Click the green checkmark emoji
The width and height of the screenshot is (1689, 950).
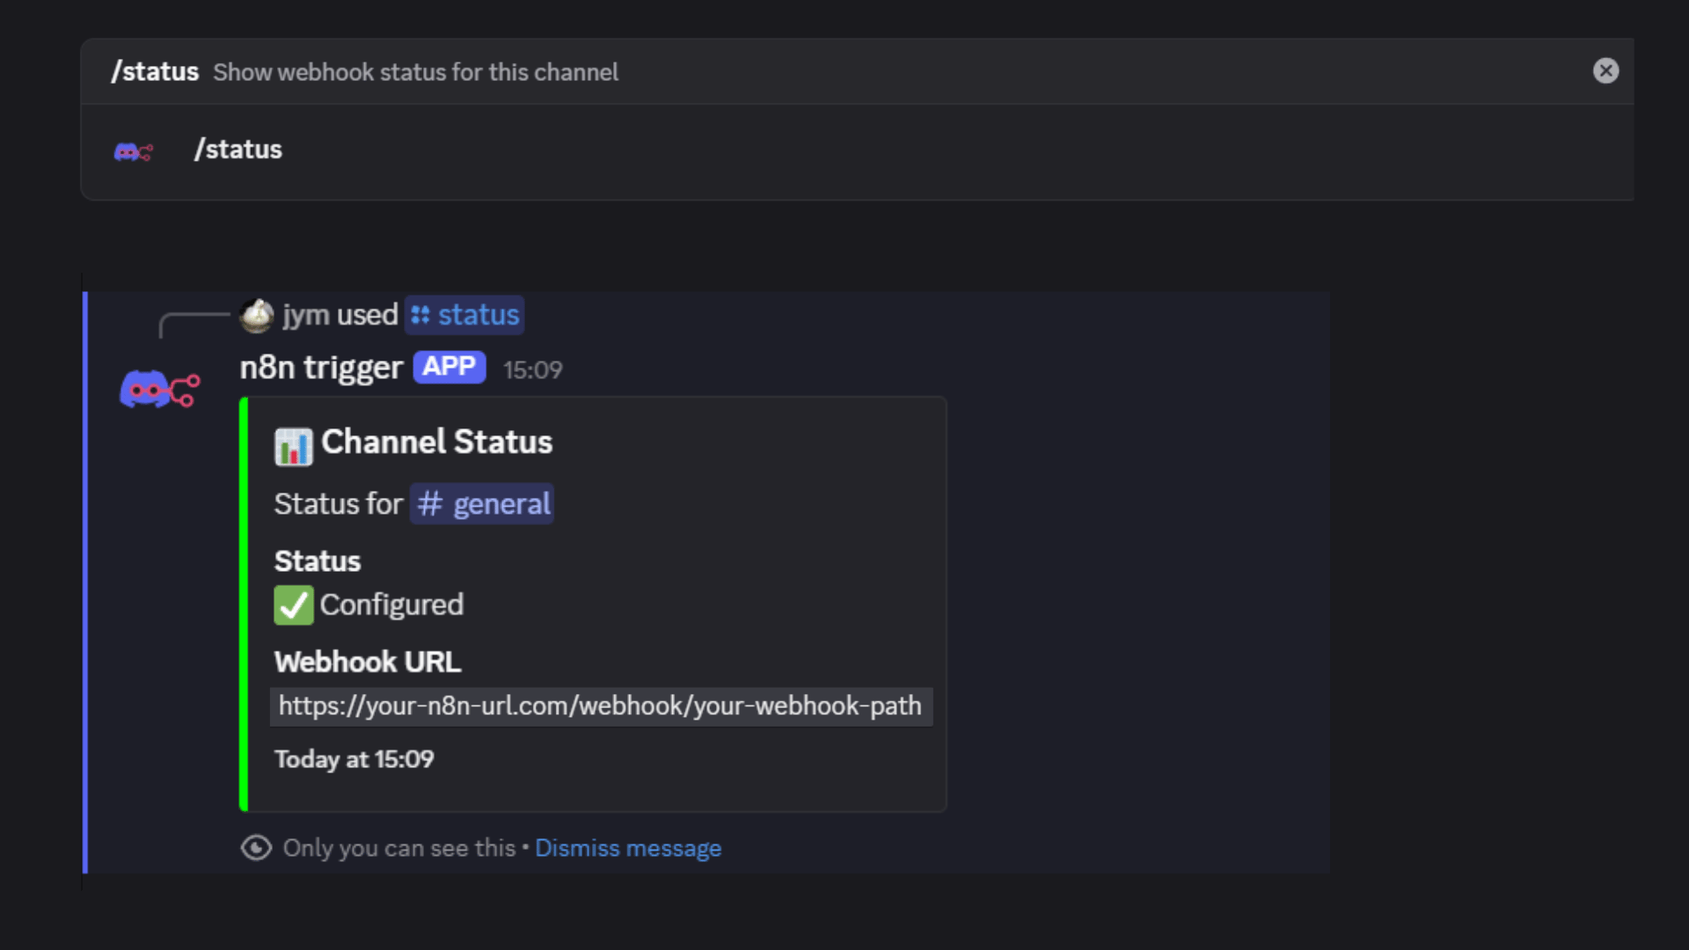point(293,605)
